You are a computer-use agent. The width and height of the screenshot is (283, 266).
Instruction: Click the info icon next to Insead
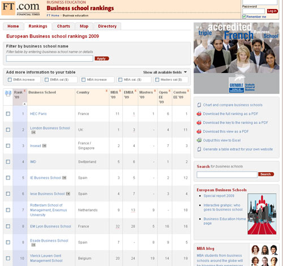(x=44, y=145)
